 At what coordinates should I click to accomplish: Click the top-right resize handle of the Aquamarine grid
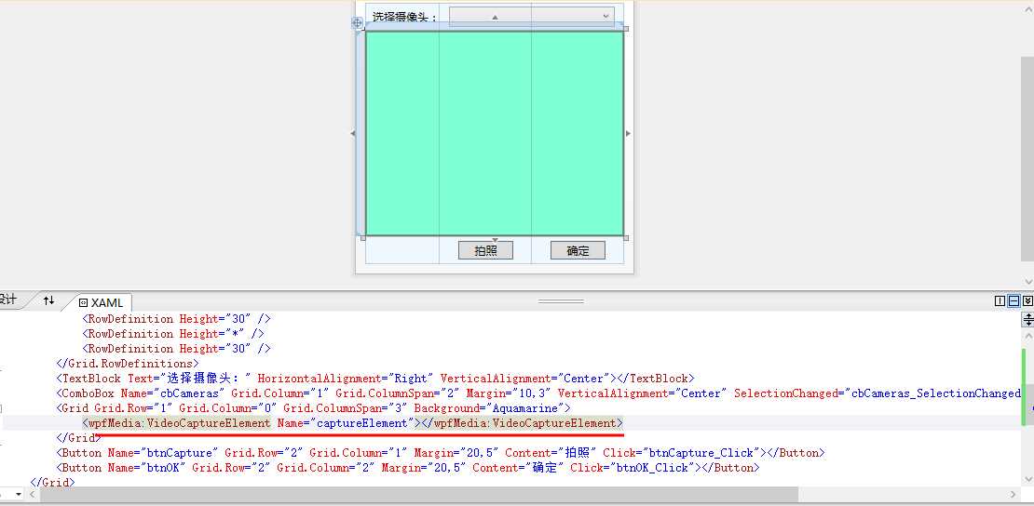[x=626, y=28]
